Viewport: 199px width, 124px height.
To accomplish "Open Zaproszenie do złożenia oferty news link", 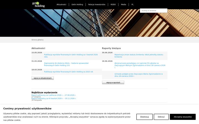I will (x=66, y=64).
